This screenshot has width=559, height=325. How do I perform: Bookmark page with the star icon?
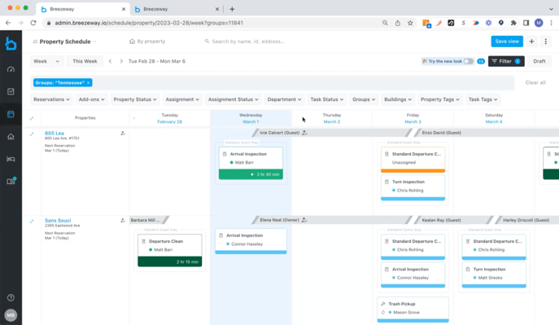click(410, 23)
